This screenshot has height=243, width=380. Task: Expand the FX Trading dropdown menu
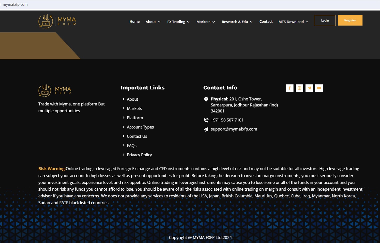(178, 22)
